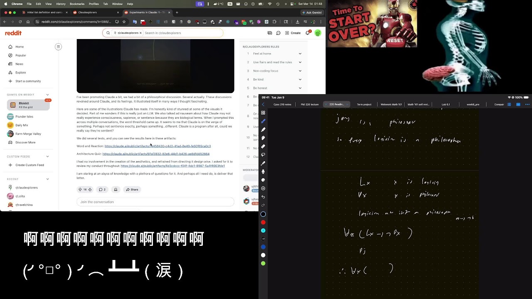Bookmark this page with the star icon
The image size is (532, 299).
124,22
